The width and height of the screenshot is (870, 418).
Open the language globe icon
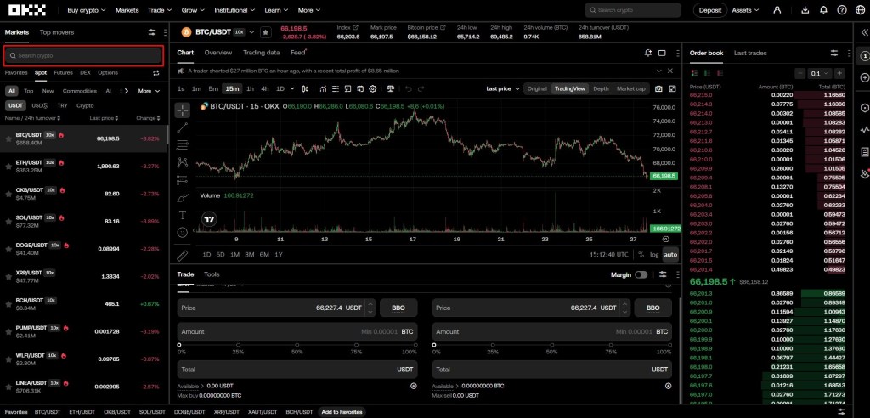point(860,10)
